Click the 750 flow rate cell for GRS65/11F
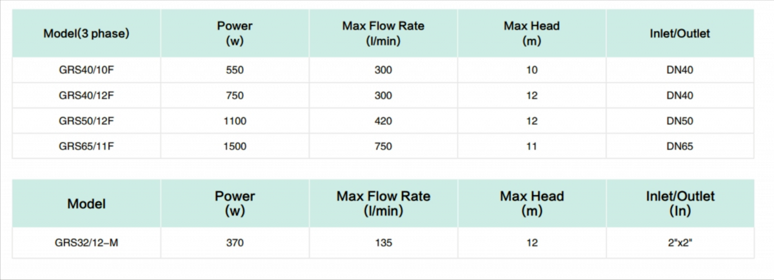The width and height of the screenshot is (774, 280). (x=383, y=146)
